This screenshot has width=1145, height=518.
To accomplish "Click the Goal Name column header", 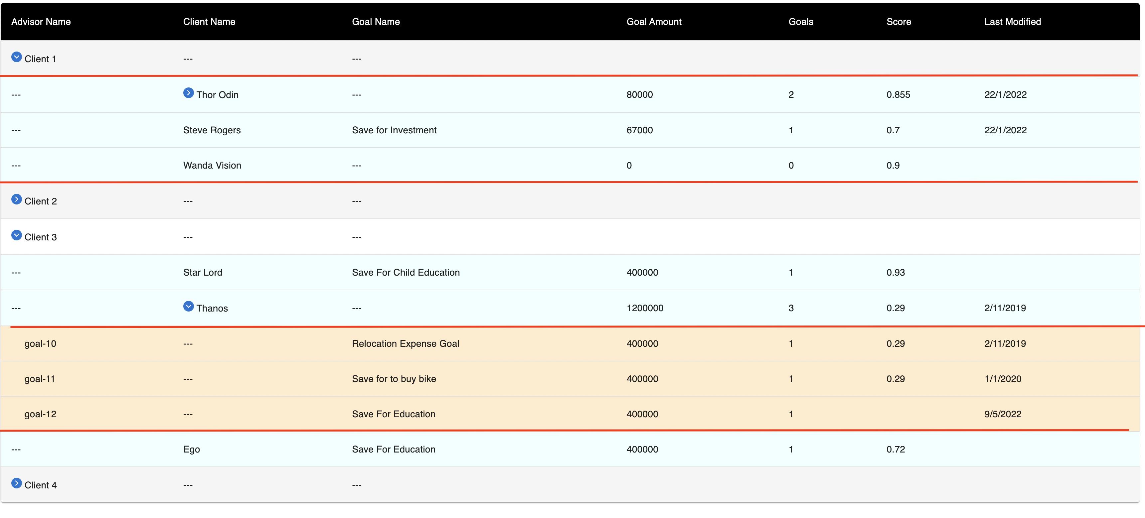I will (x=376, y=22).
